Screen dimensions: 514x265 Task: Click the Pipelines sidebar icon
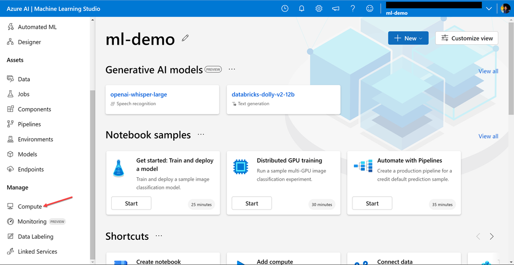10,124
